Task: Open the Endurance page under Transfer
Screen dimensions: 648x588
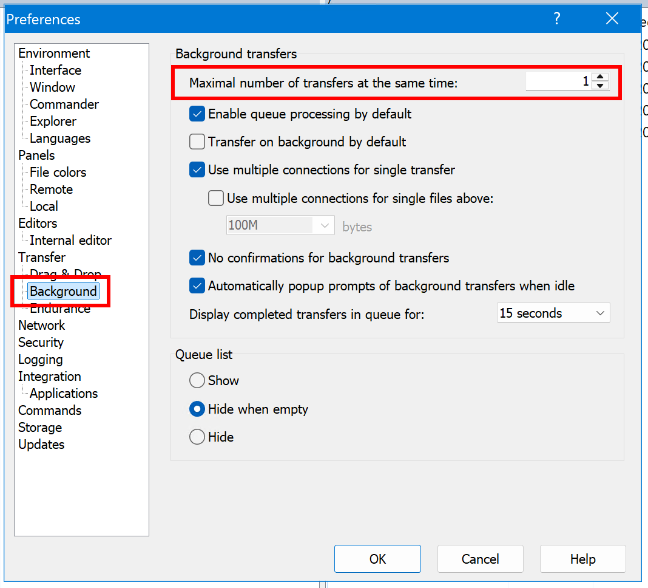Action: [x=60, y=309]
